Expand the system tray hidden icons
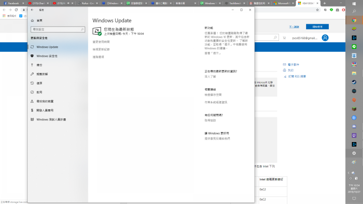363x204 pixels. [x=348, y=173]
